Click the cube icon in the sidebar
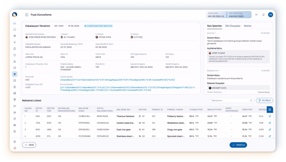286x162 pixels. 15,36
